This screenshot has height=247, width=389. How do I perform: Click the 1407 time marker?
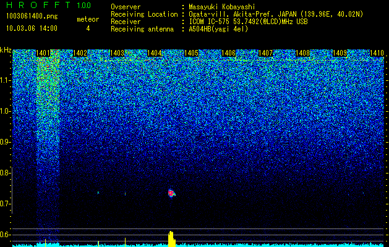coord(265,53)
